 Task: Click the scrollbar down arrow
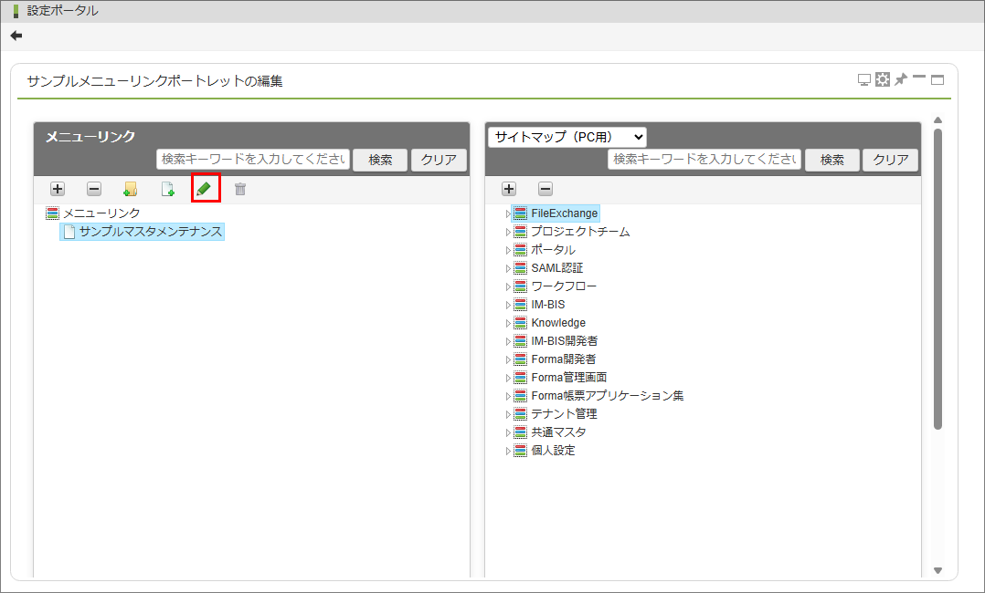pyautogui.click(x=937, y=570)
